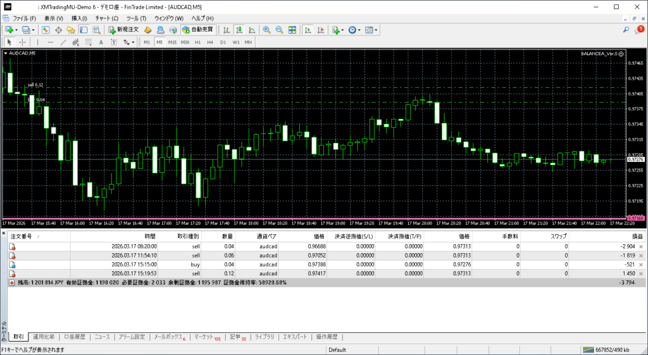Click the 新規注文 (New Order) button

(124, 30)
